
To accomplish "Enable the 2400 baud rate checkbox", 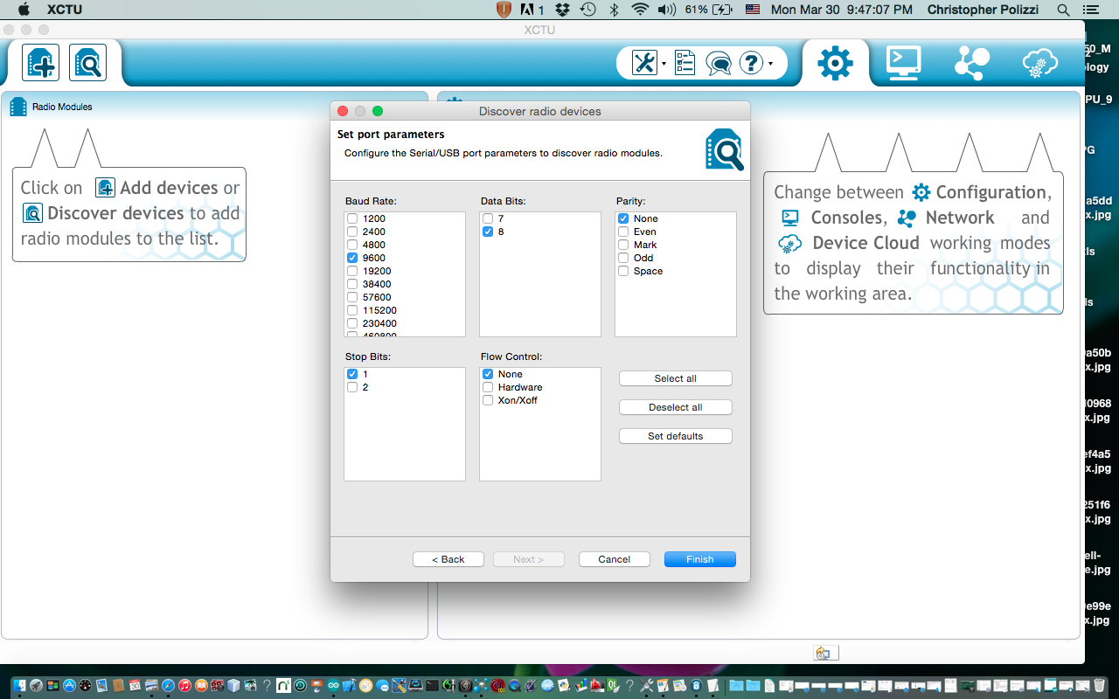I will tap(352, 232).
